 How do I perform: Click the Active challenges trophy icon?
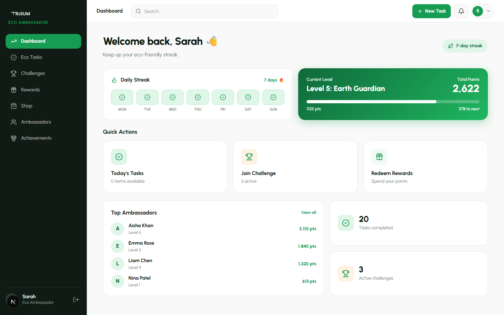coord(346,274)
